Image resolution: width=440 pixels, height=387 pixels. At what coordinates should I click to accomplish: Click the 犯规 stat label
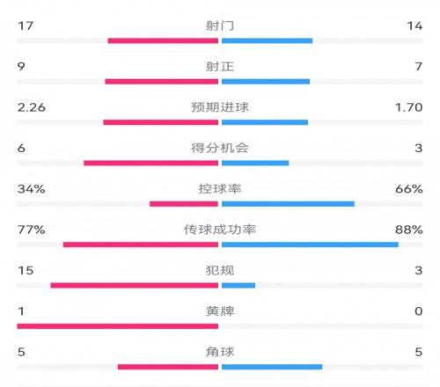[220, 270]
